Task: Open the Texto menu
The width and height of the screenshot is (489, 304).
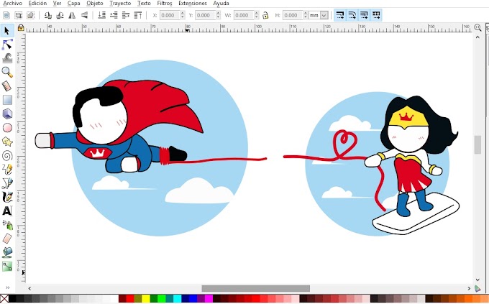Action: (144, 4)
